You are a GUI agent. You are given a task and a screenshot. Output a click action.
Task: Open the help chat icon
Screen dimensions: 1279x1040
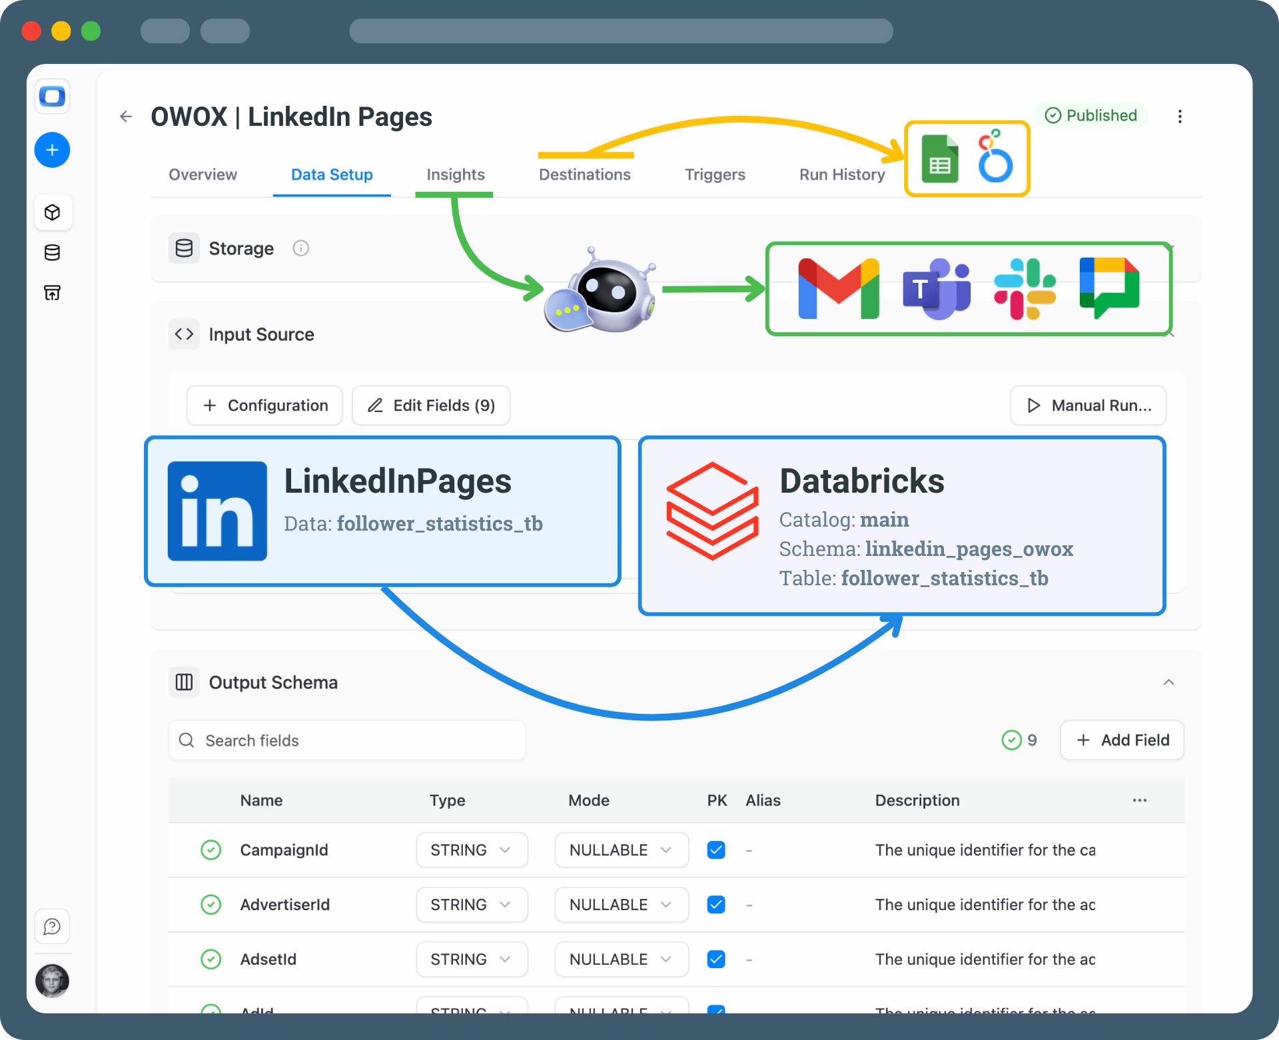click(x=52, y=926)
